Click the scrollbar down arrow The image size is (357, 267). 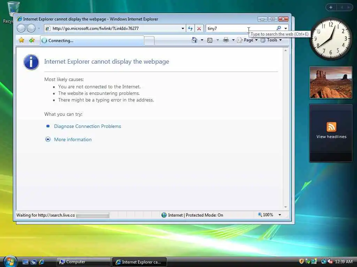tap(286, 207)
